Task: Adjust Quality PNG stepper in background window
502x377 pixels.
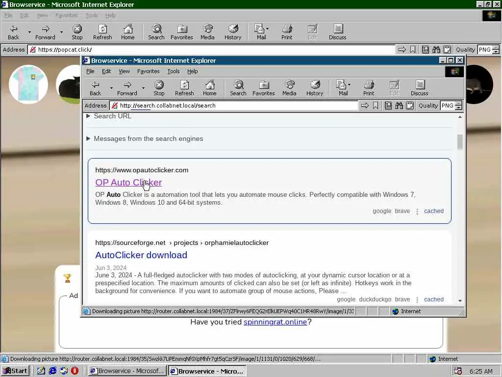Action: coord(496,50)
